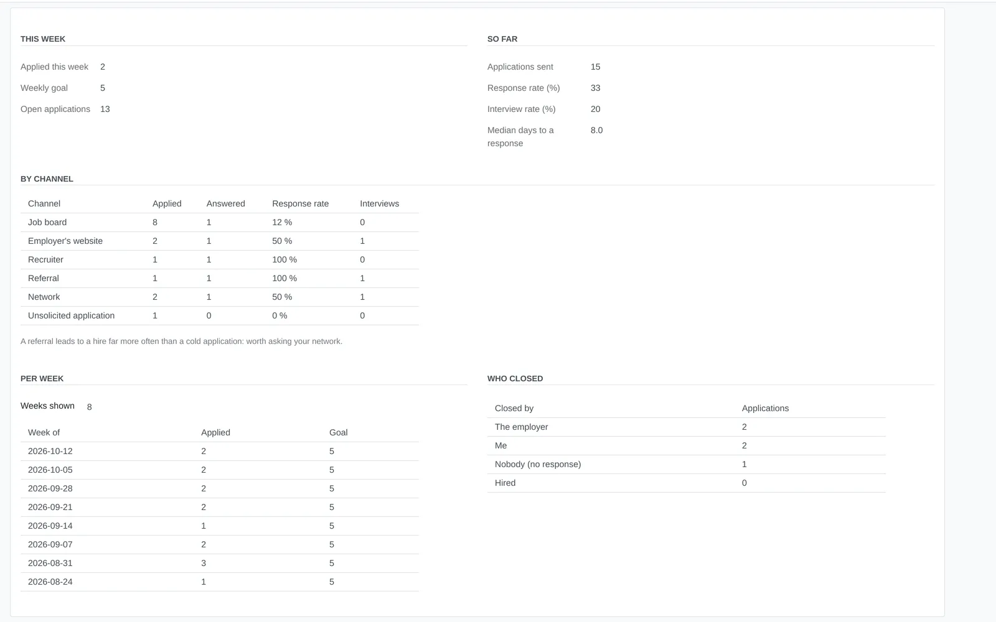Select the week of 2026-08-31 row
Screen dimensions: 996x622
(220, 563)
